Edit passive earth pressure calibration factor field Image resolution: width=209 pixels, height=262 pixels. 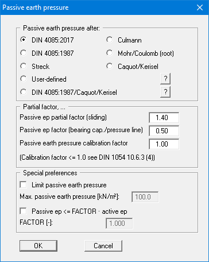(x=164, y=144)
